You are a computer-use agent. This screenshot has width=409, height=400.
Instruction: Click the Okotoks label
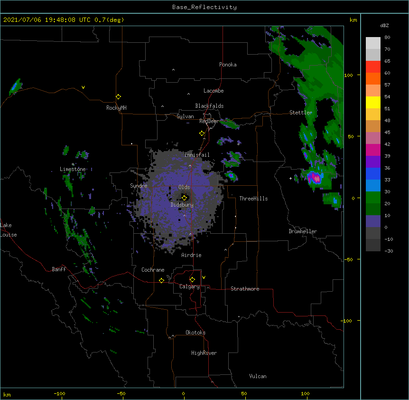click(x=195, y=333)
